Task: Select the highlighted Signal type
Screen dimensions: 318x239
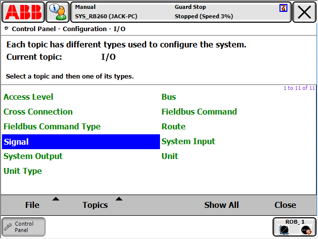Action: (80, 142)
